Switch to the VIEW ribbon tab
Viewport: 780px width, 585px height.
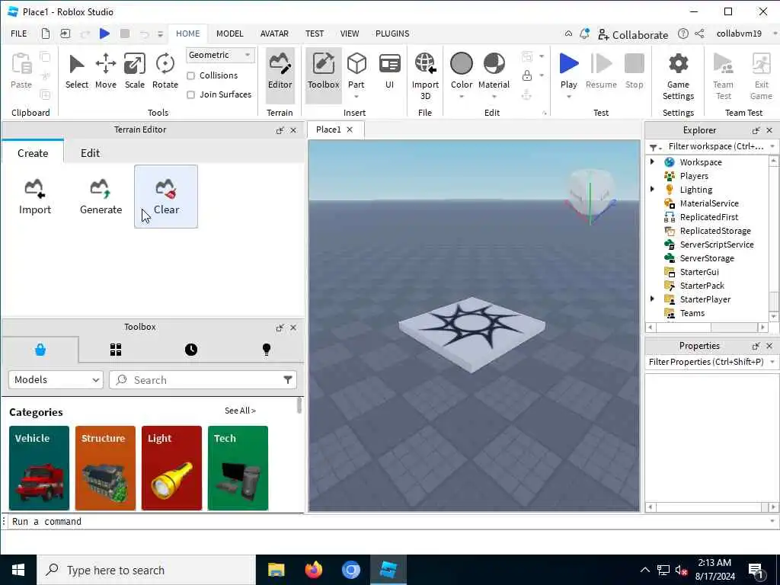tap(349, 34)
